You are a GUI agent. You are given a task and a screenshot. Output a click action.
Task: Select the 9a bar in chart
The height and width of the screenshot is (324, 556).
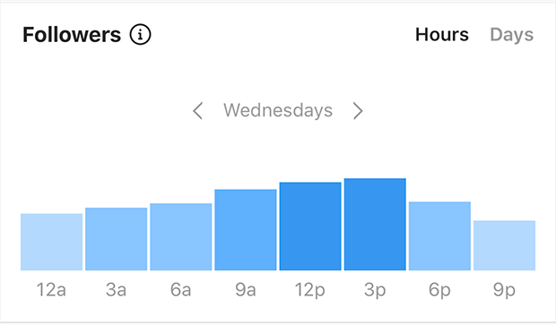click(246, 230)
